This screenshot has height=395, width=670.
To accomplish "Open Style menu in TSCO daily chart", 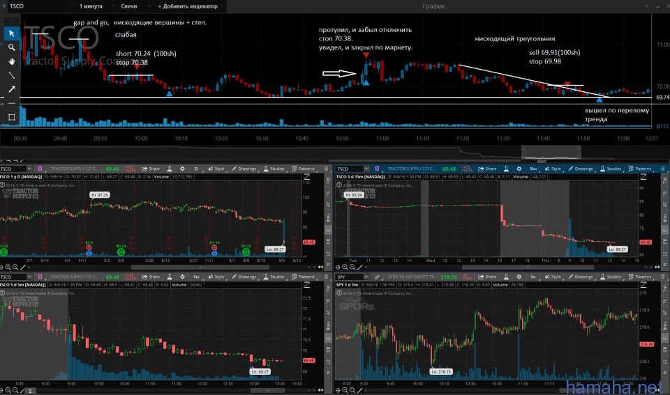I will tap(216, 169).
